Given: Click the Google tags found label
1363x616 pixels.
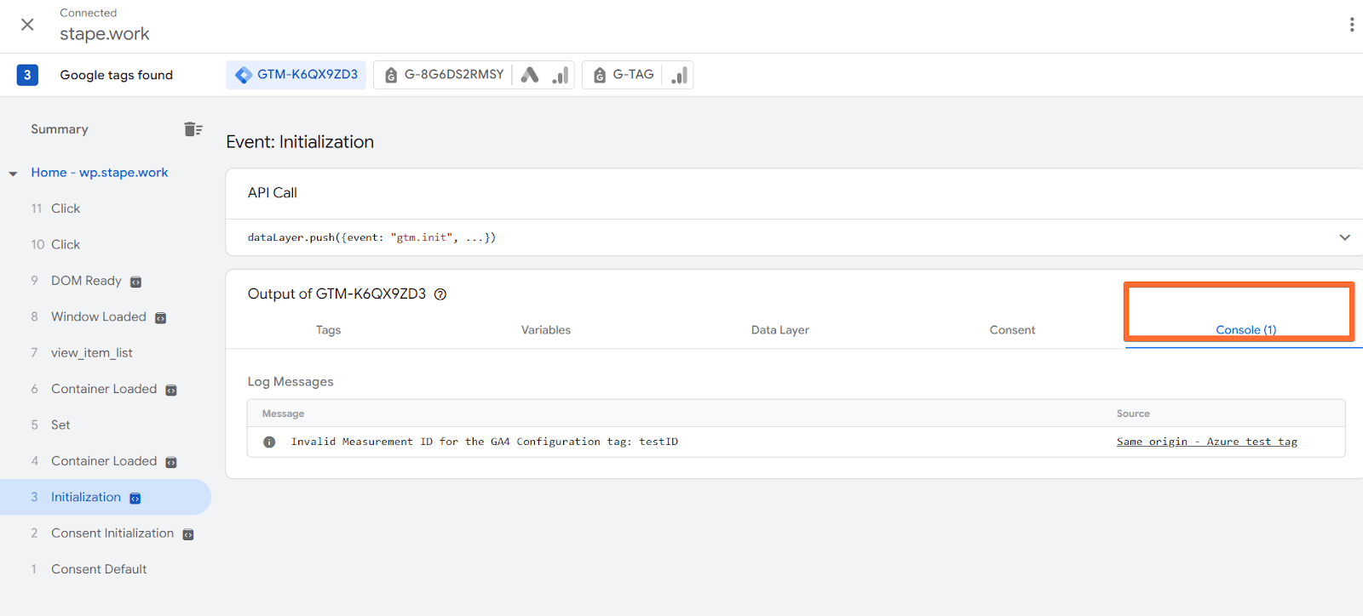Looking at the screenshot, I should pyautogui.click(x=116, y=75).
